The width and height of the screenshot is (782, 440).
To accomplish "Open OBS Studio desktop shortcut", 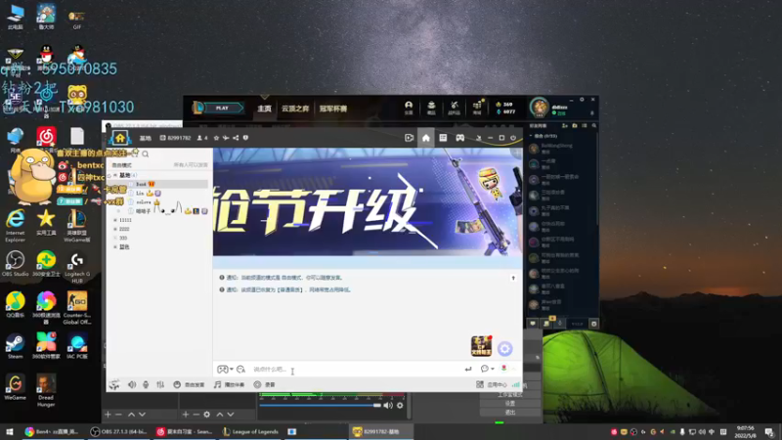I will coord(15,264).
